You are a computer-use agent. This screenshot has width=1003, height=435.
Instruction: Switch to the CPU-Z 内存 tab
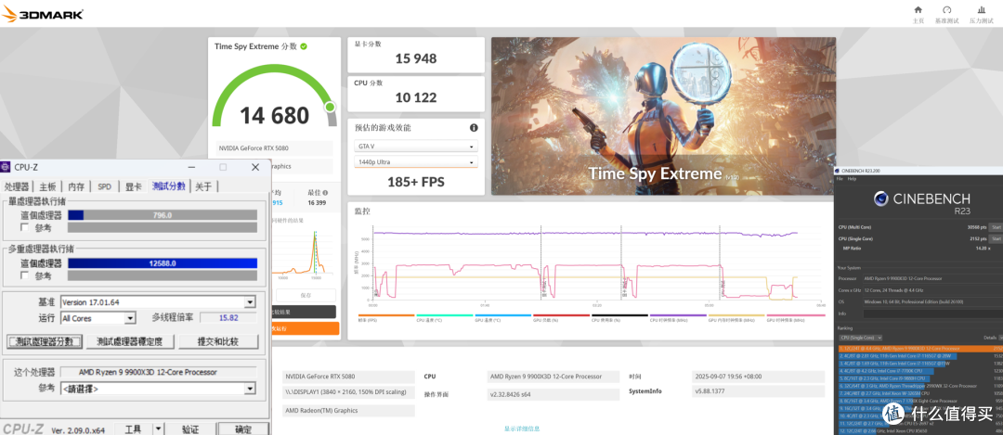pyautogui.click(x=76, y=186)
